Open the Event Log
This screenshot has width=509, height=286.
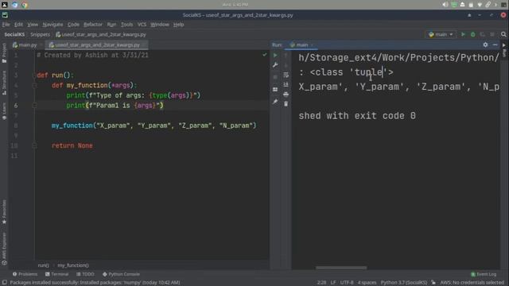click(484, 274)
